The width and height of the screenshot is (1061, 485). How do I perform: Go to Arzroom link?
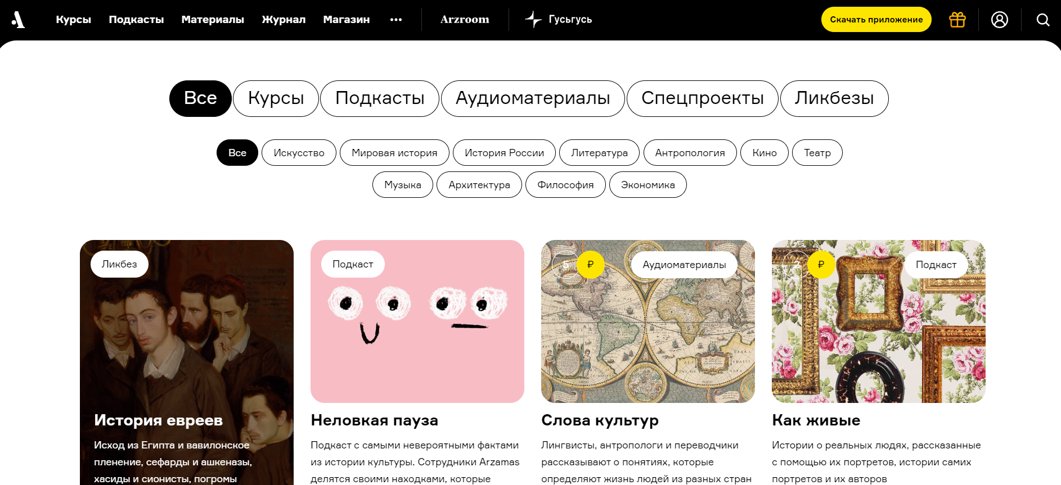click(x=465, y=20)
